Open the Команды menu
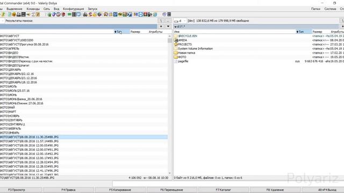 pyautogui.click(x=33, y=9)
